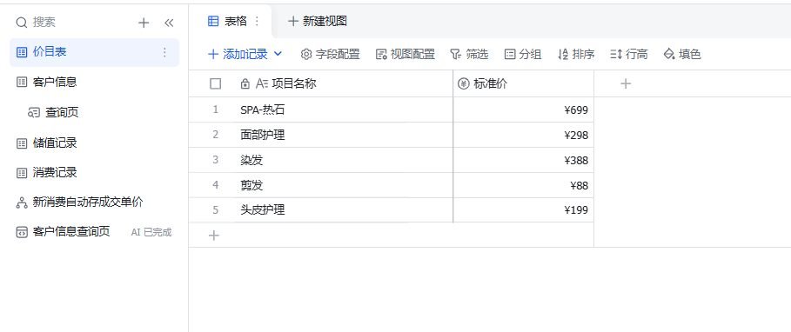Open the 价目表 table in sidebar
Viewport: 791px width, 332px height.
click(94, 52)
